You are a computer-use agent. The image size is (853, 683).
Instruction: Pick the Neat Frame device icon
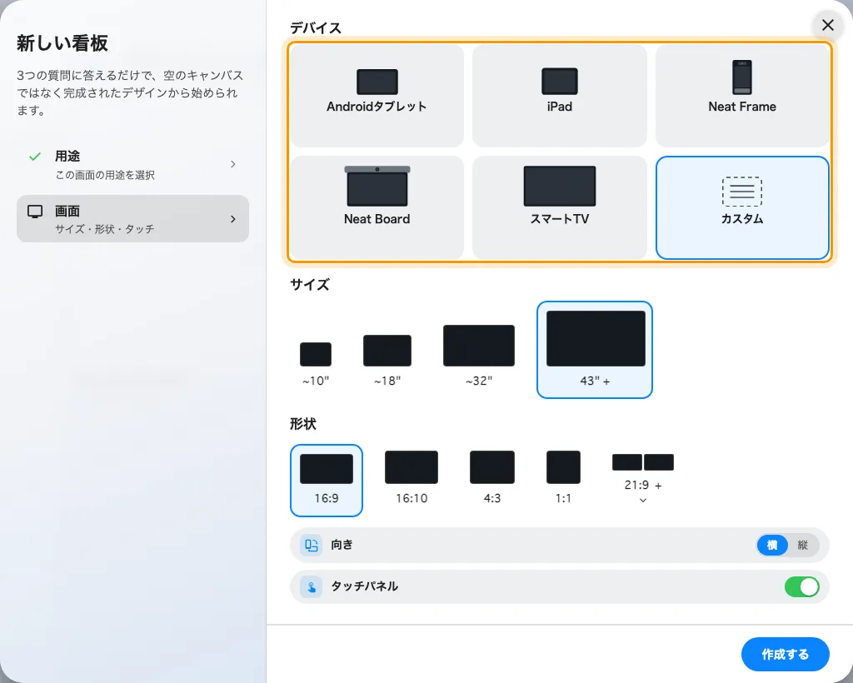742,77
